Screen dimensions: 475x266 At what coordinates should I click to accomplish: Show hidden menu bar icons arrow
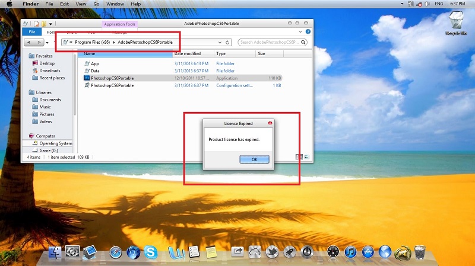[x=402, y=4]
